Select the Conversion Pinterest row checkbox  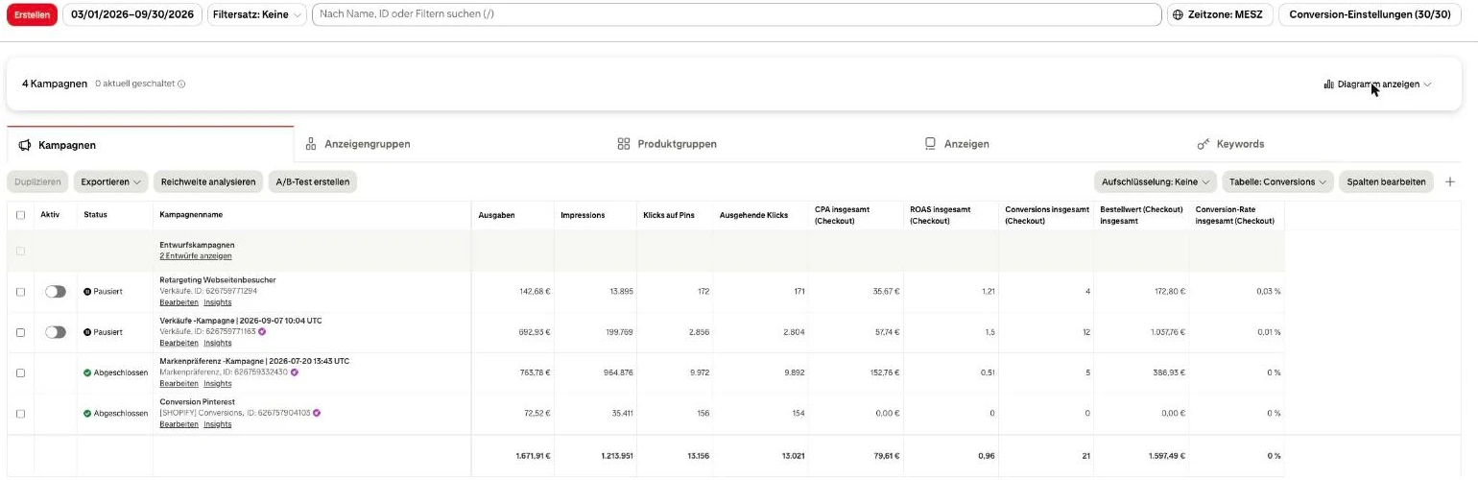pos(21,413)
